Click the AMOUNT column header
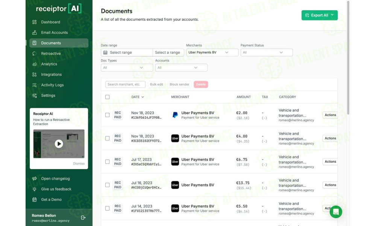Screen dimensions: 376x226 tap(244, 97)
